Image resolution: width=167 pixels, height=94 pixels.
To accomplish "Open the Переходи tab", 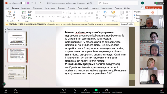I will pyautogui.click(x=61, y=8).
